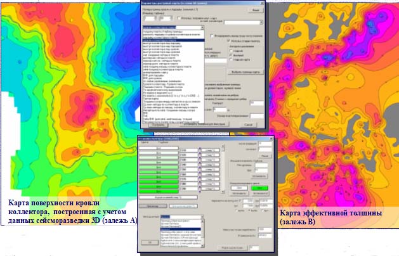Untick the checked old-palette checkbox in upper dialog
The width and height of the screenshot is (399, 256).
[x=228, y=41]
